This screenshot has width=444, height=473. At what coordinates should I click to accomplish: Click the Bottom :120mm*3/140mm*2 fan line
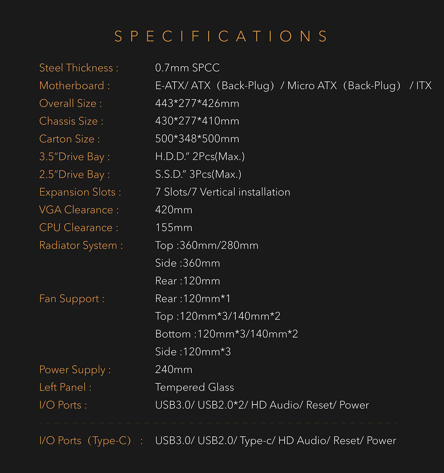pos(226,334)
